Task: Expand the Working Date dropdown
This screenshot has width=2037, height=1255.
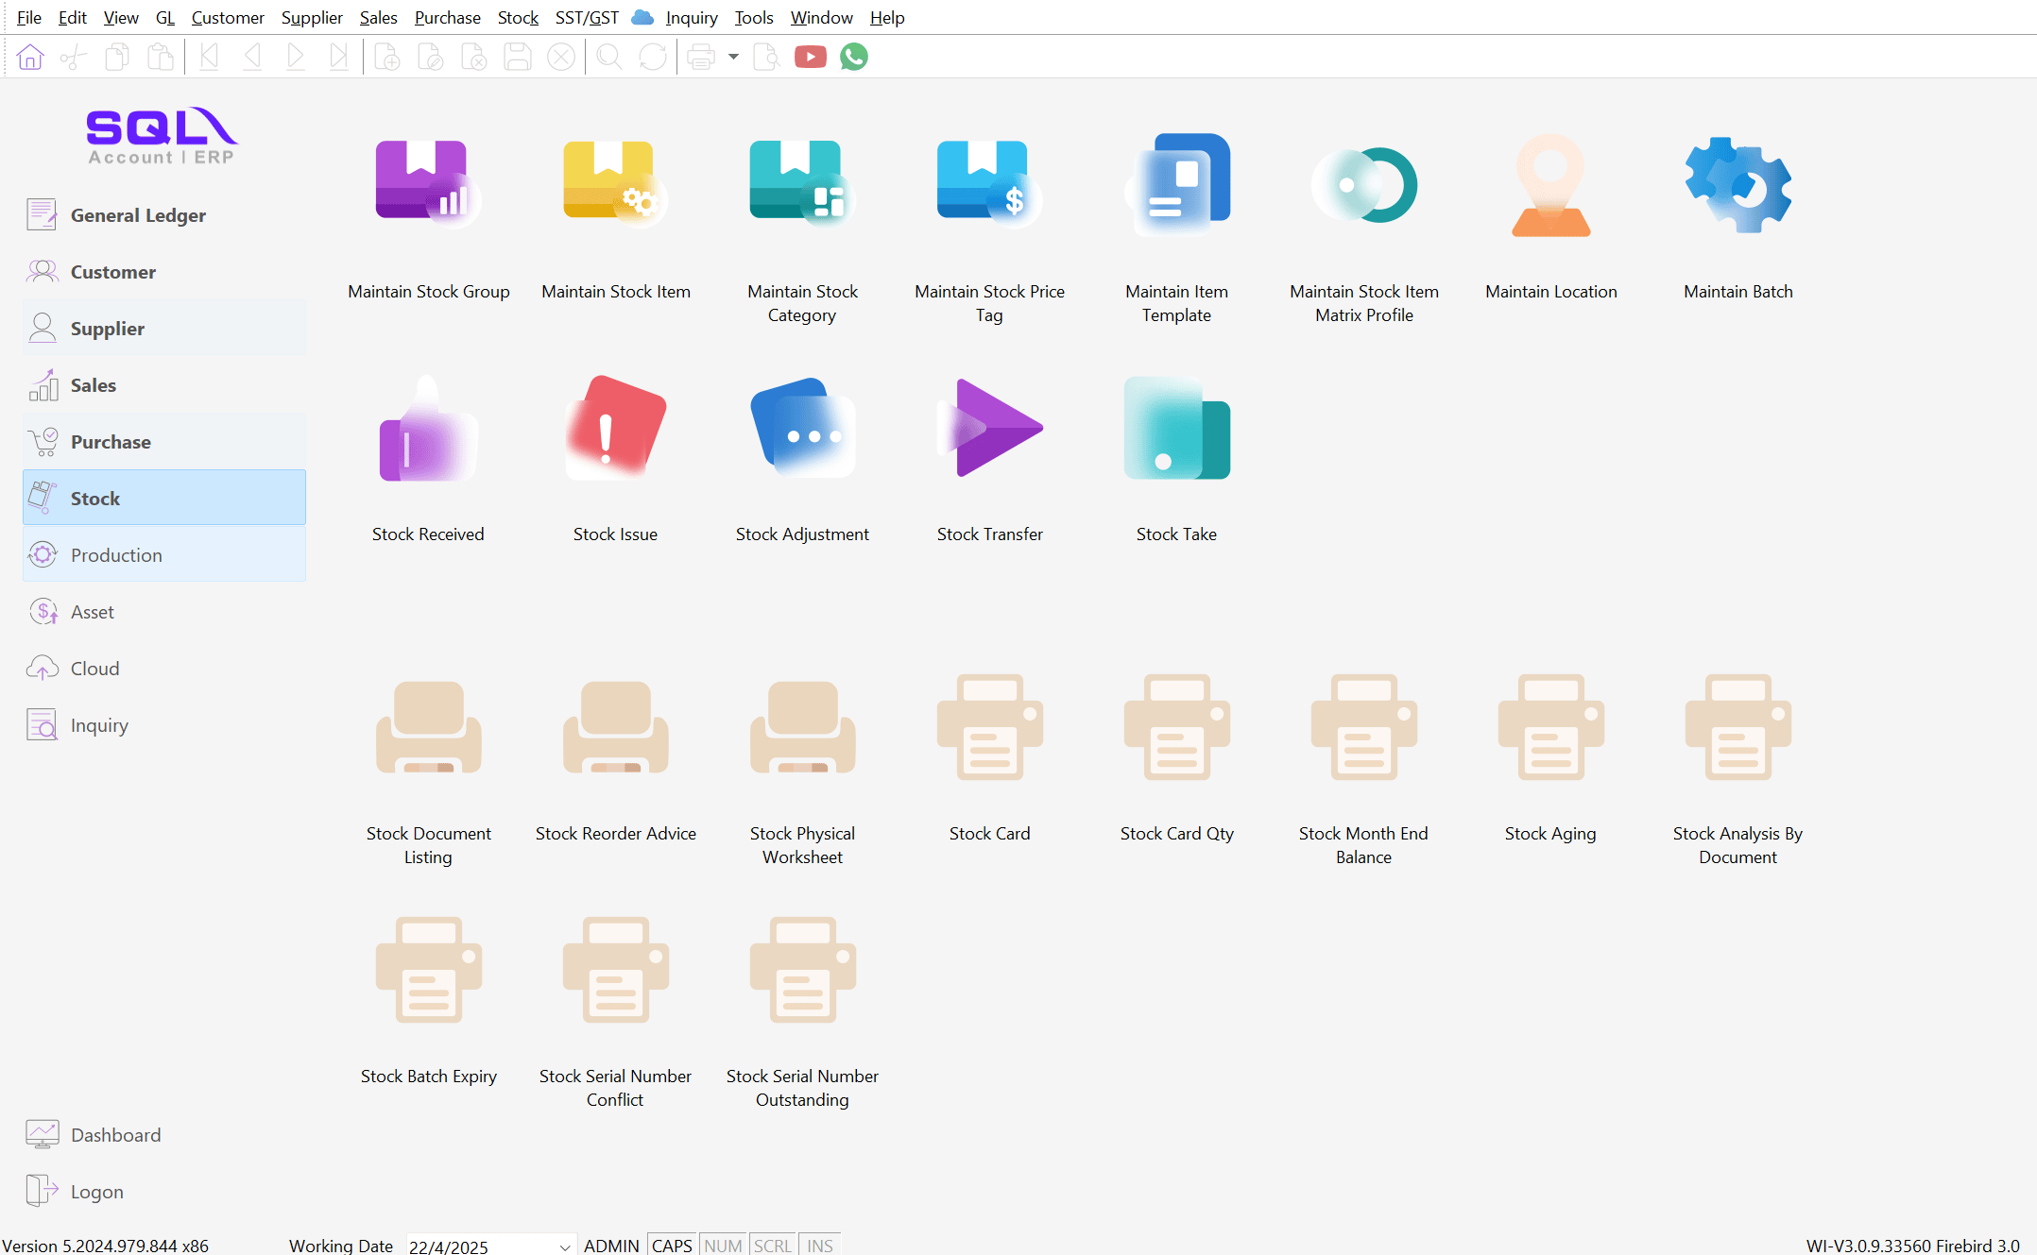Action: point(564,1246)
